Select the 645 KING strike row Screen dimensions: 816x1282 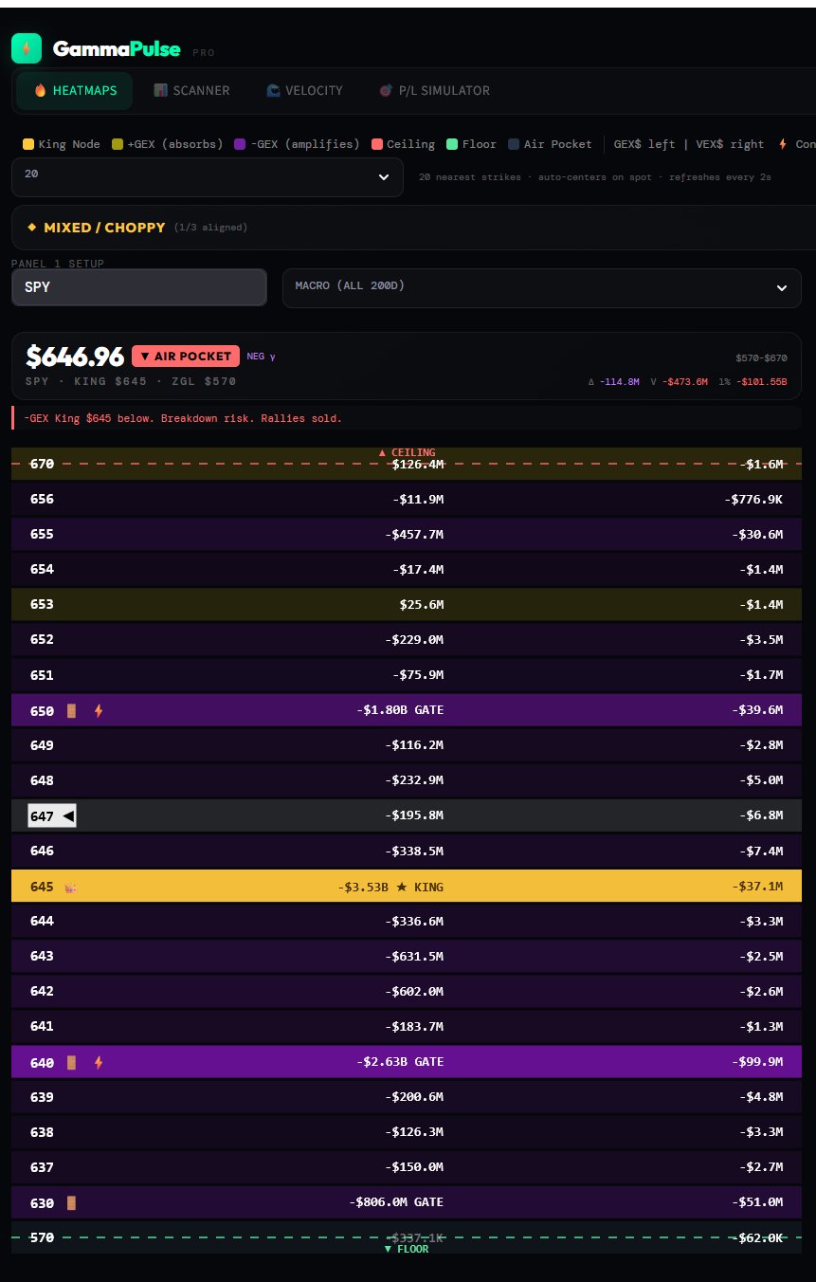tap(406, 887)
